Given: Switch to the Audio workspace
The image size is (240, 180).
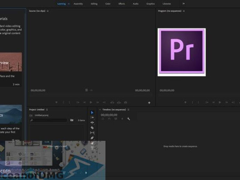Looking at the screenshot, I should pyautogui.click(x=136, y=4).
